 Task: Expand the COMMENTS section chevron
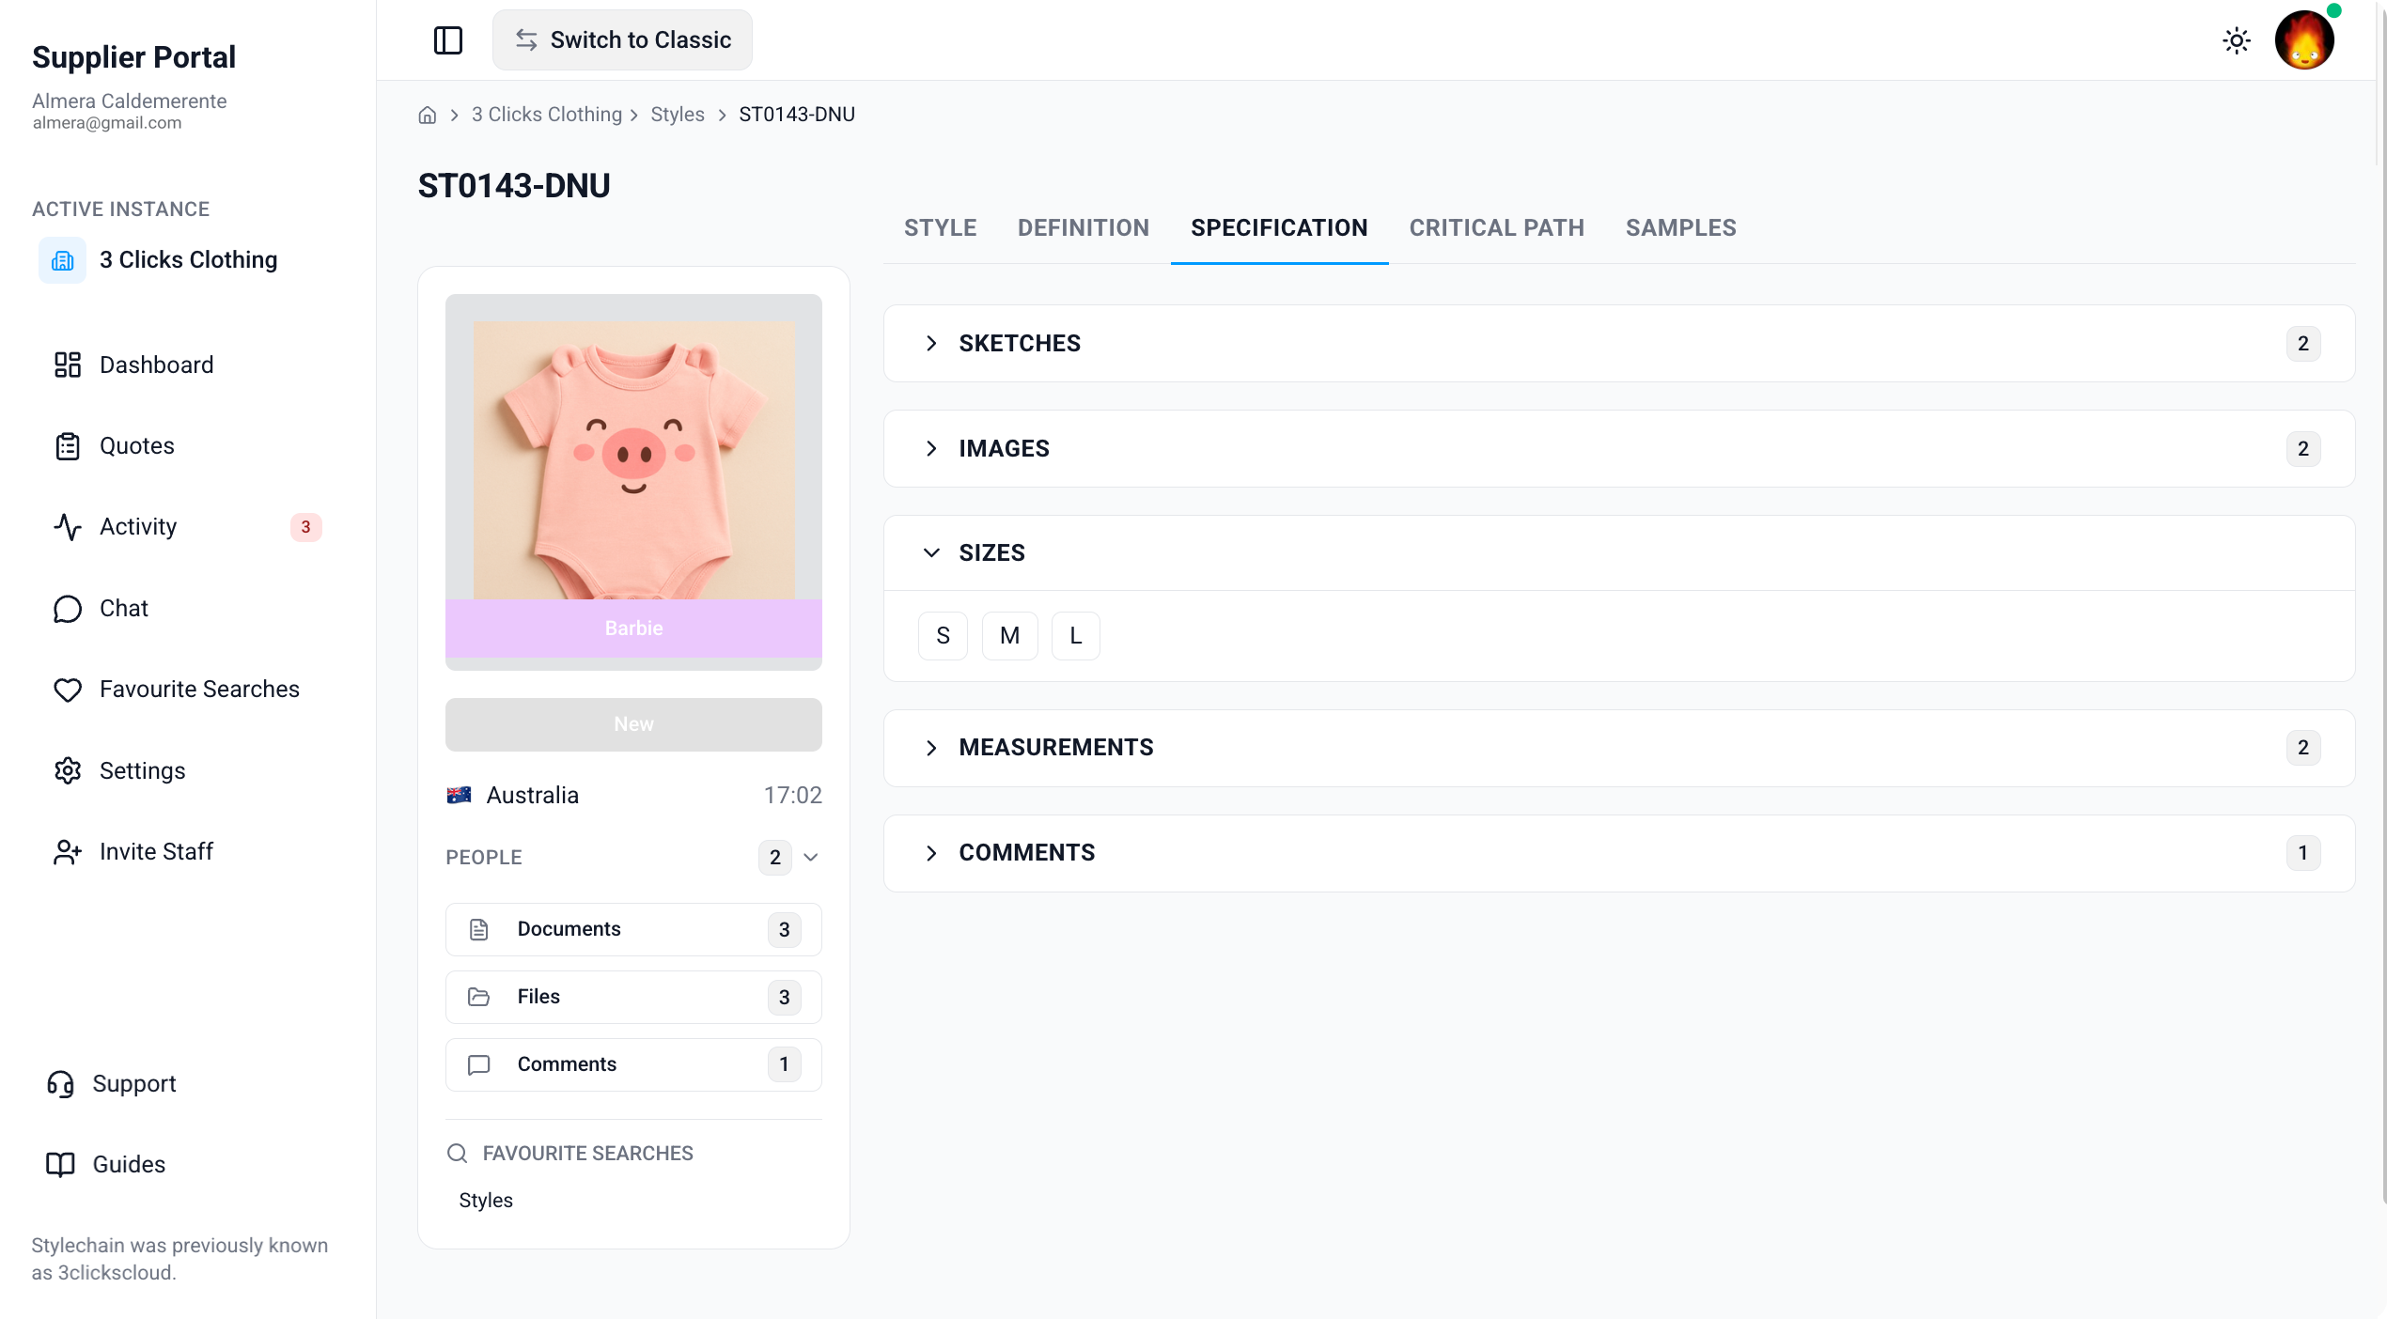[931, 853]
